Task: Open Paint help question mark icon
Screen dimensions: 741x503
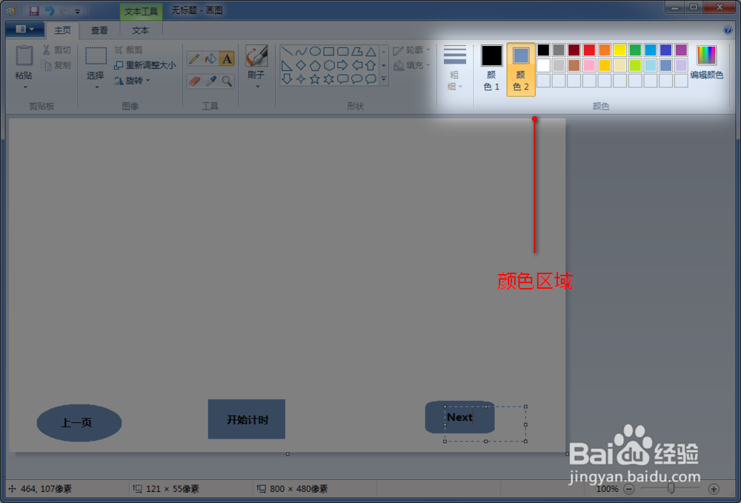Action: coord(728,30)
